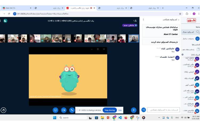The width and height of the screenshot is (200, 128).
Task: Open Firefox from taskbar
Action: 126,118
